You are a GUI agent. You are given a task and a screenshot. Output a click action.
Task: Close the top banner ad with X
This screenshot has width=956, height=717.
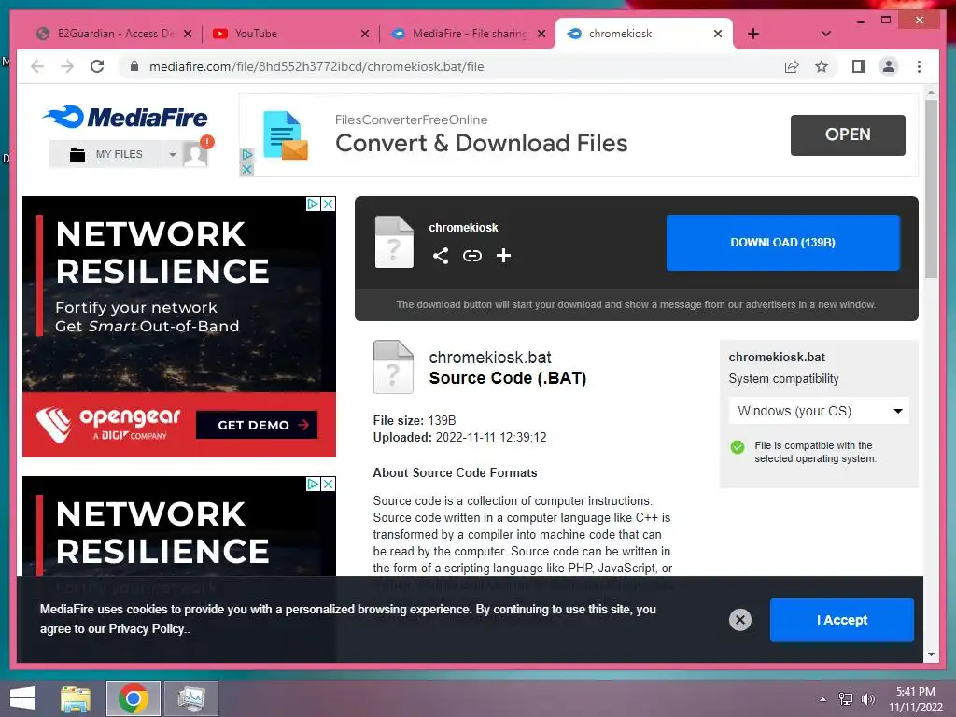click(x=246, y=170)
